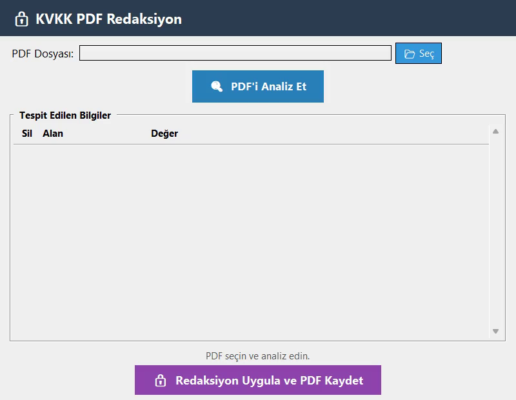Click the PDF Dosyası path input field

click(235, 53)
